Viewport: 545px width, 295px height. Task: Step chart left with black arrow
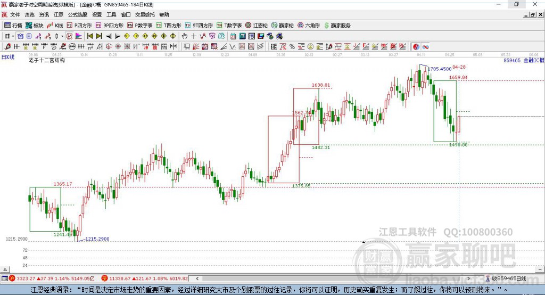109,36
